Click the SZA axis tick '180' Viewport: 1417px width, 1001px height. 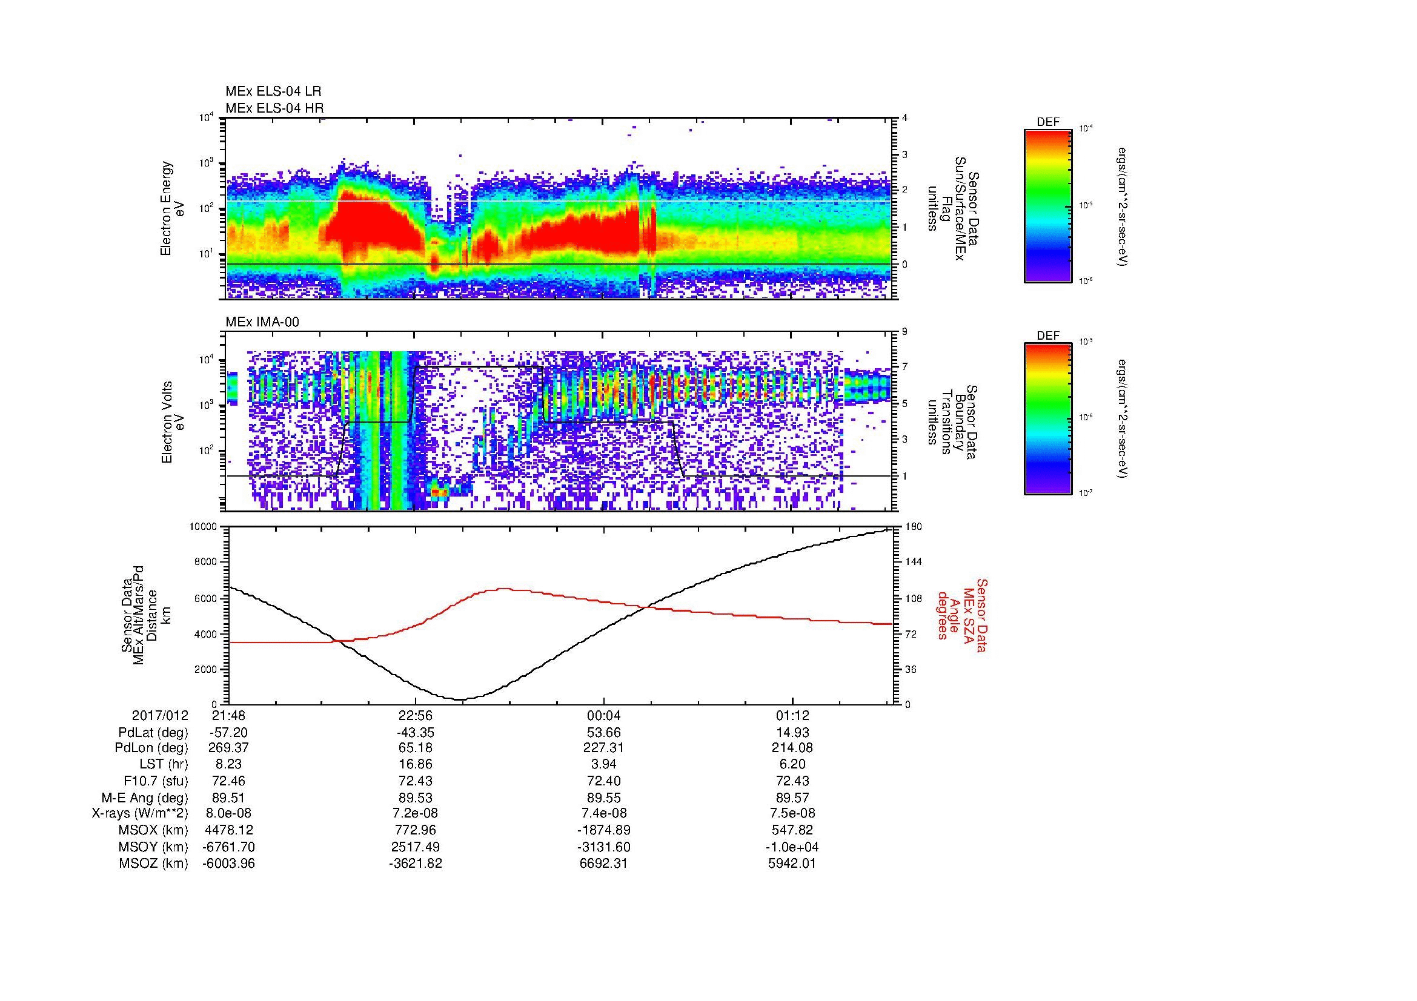[x=913, y=526]
